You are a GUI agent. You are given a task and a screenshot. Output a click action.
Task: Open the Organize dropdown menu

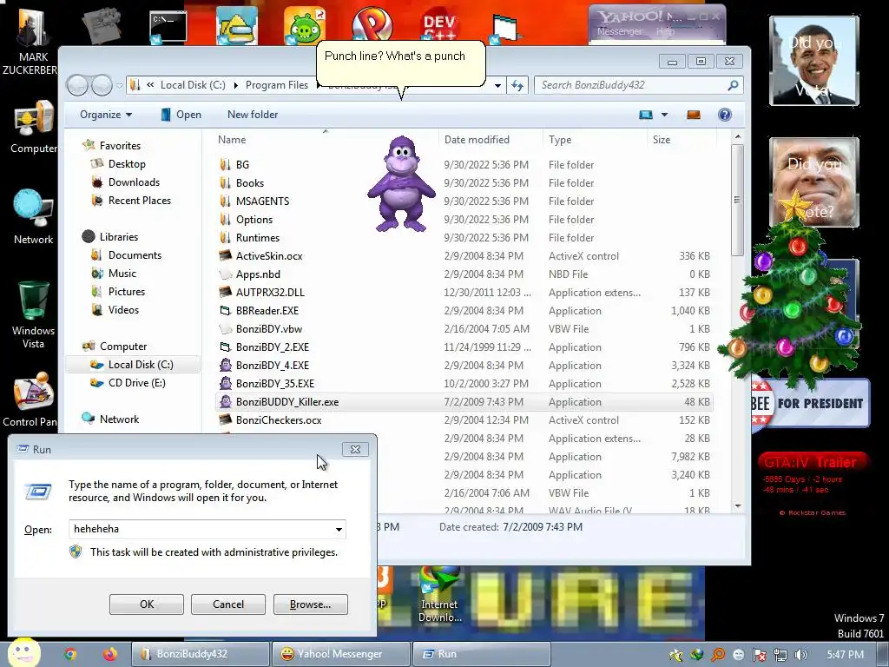pos(105,115)
